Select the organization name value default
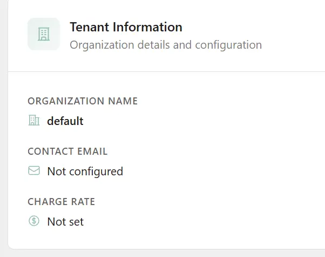 (x=65, y=121)
